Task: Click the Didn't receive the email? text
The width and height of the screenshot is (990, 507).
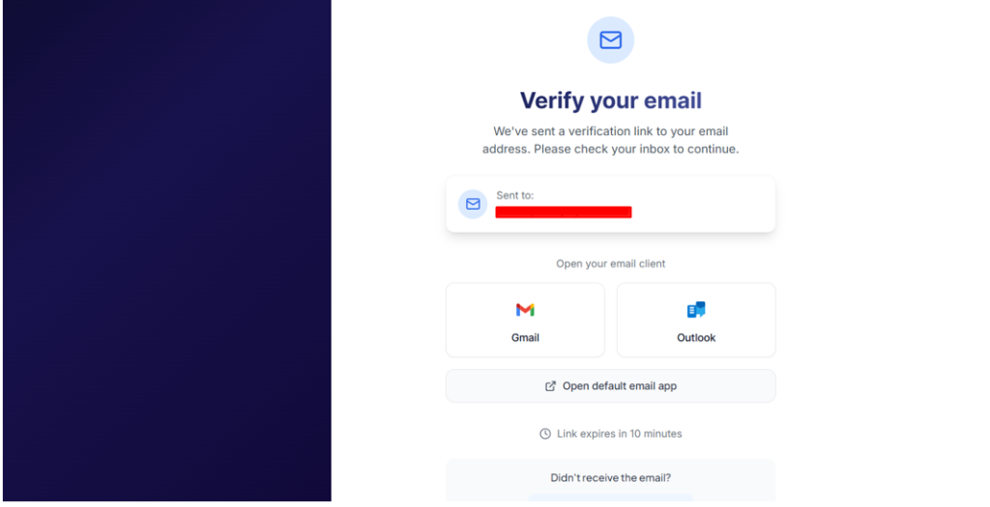Action: [x=610, y=478]
